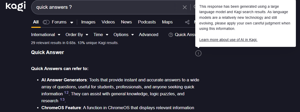Viewport: 300px width, 112px height.
Task: Expand the Forums lens dropdown arrow
Action: pyautogui.click(x=71, y=22)
